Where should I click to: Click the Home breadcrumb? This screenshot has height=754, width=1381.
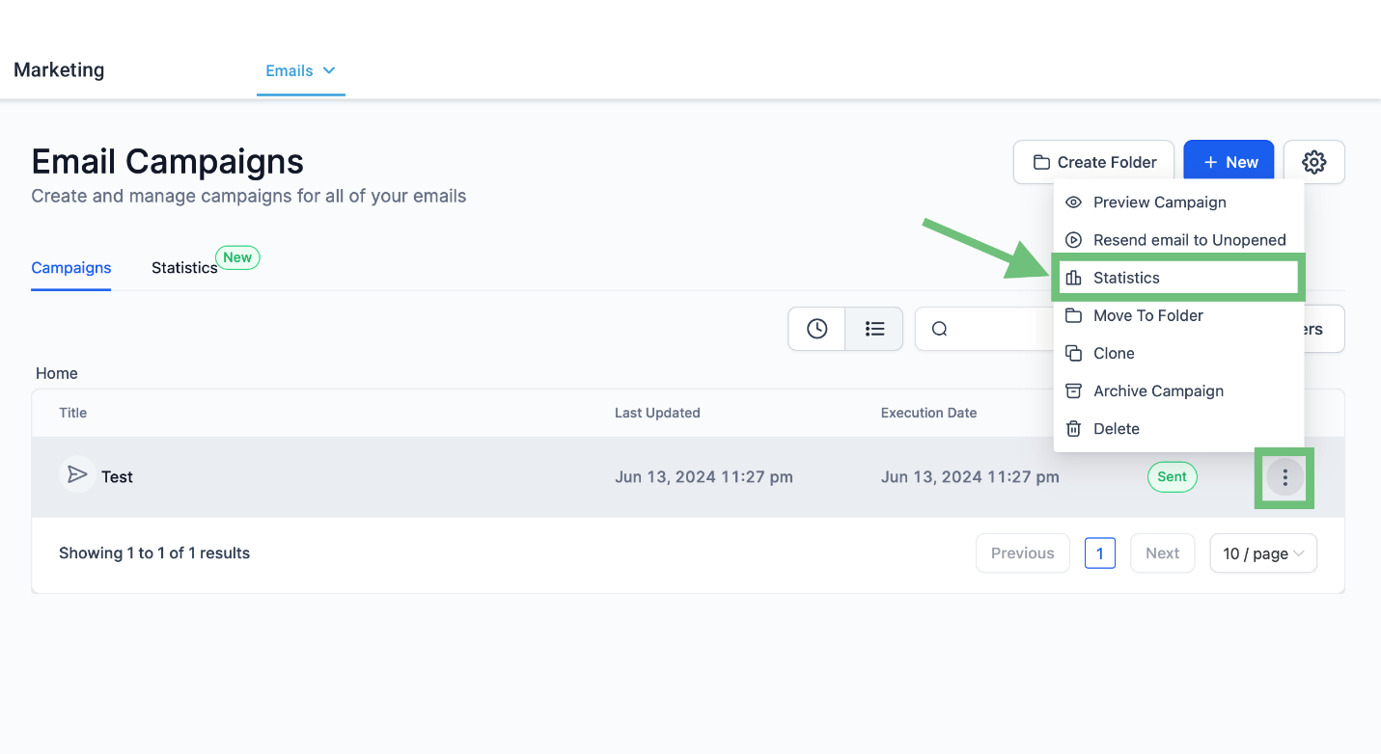click(x=57, y=373)
